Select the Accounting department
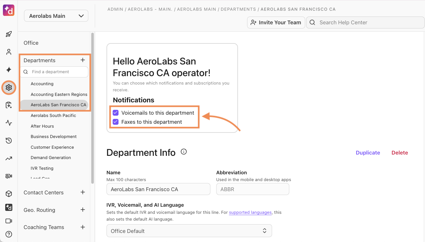 click(42, 84)
